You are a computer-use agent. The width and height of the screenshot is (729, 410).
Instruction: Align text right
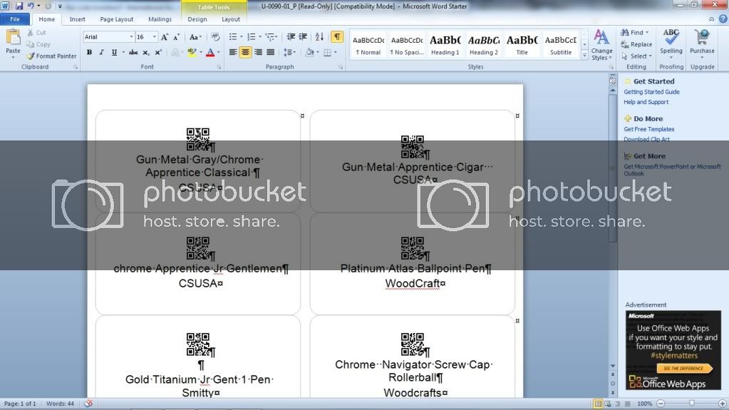coord(258,52)
